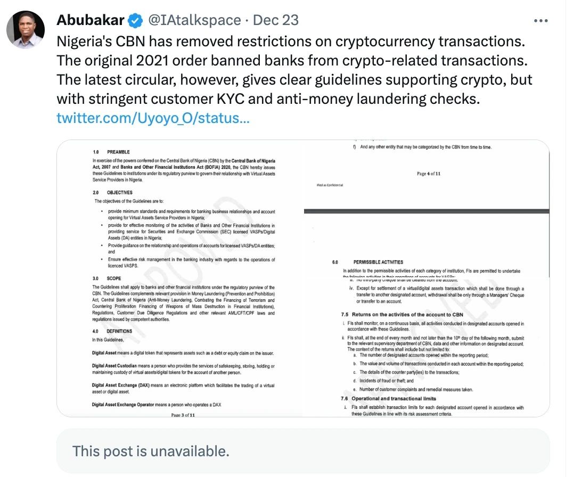Click '7.6 Operational and transactional limits' heading
The image size is (573, 477).
click(x=388, y=398)
